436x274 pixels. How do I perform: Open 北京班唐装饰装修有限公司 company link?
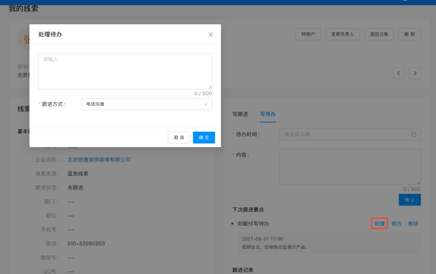(99, 160)
